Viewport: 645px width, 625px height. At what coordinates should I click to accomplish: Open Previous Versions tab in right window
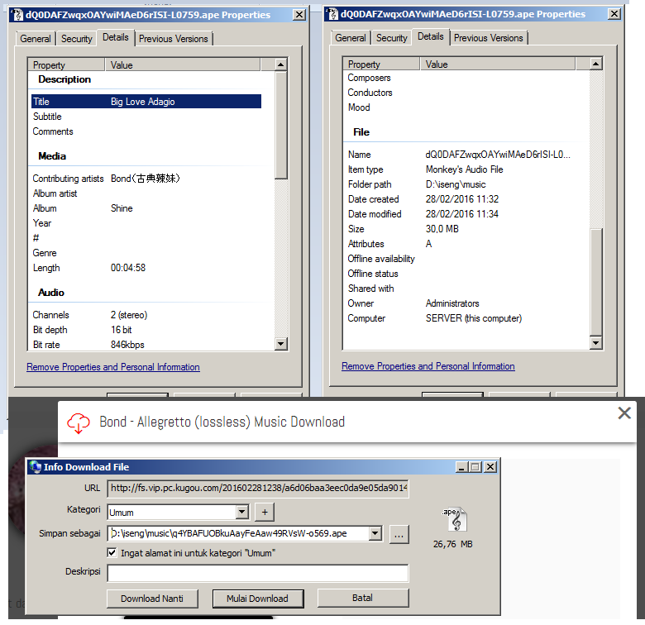[x=488, y=38]
